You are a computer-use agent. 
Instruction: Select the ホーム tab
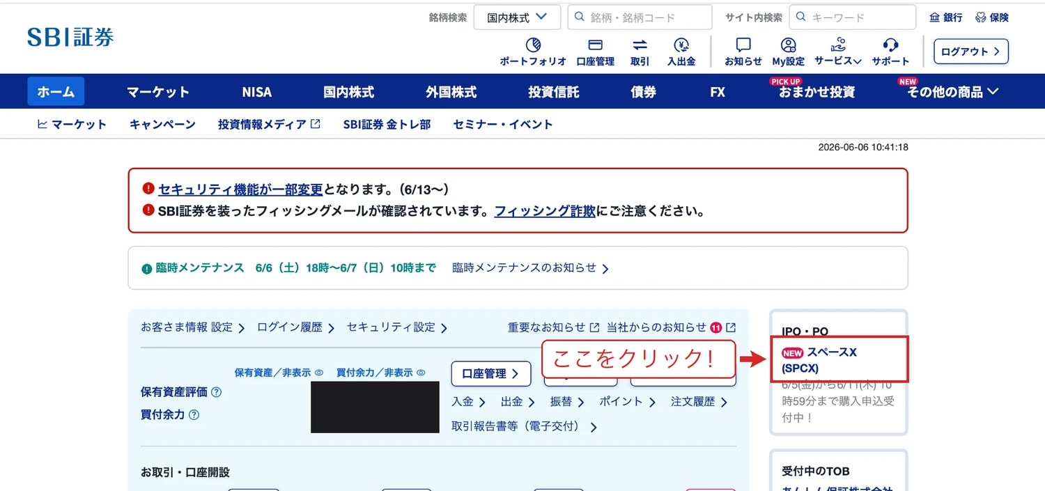click(56, 91)
